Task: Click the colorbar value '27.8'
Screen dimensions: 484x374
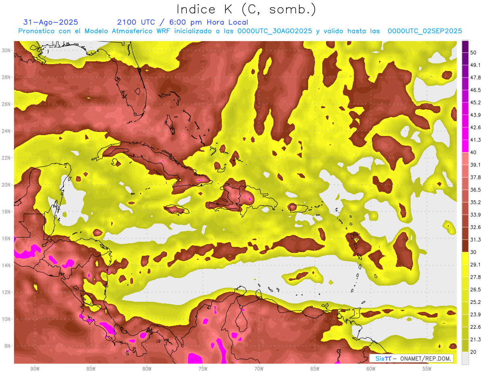Action: click(x=476, y=278)
